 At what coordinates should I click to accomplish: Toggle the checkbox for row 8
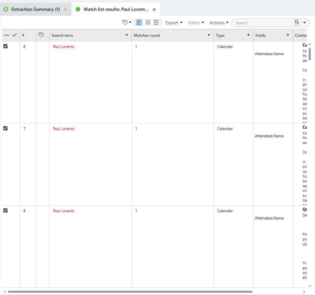tap(6, 211)
